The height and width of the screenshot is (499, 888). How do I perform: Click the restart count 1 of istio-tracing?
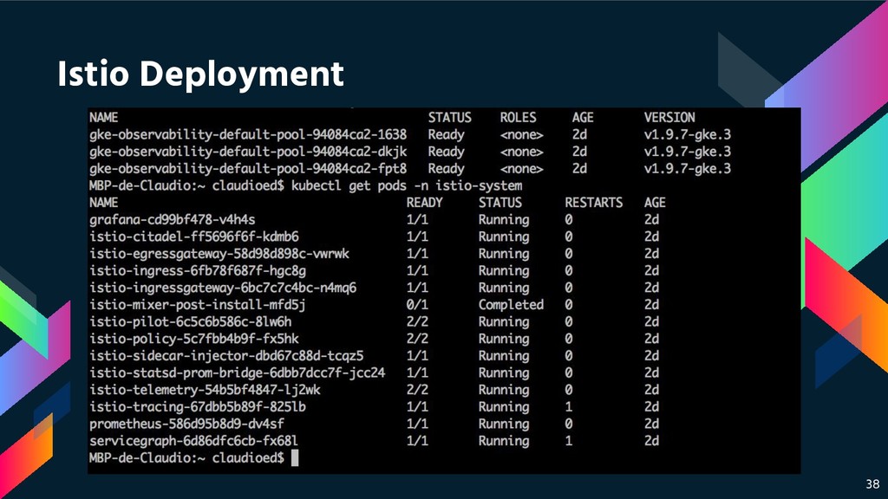click(x=569, y=406)
